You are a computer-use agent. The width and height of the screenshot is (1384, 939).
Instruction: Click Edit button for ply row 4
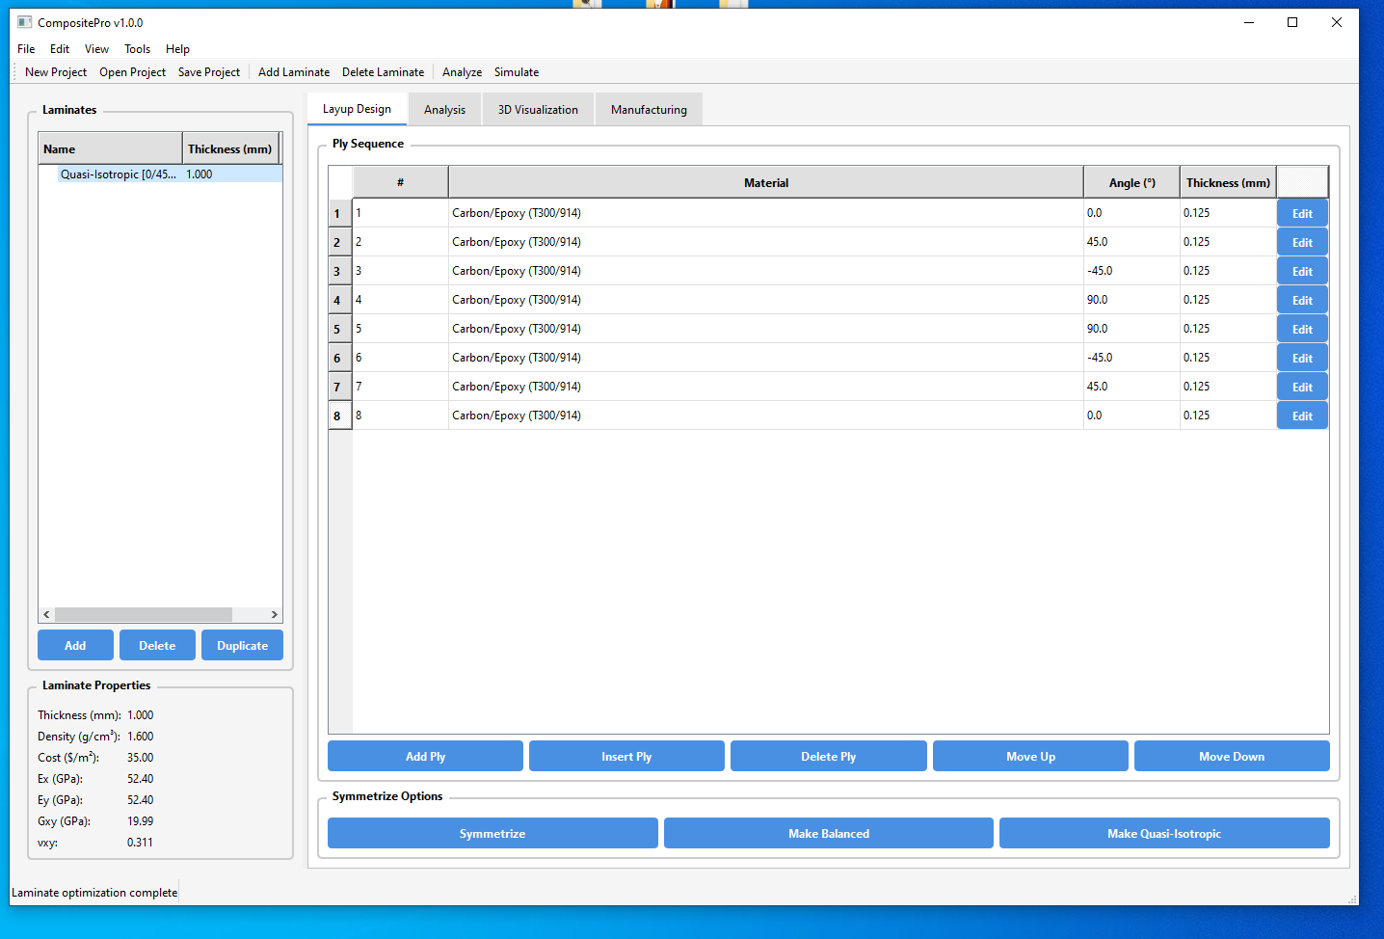coord(1302,300)
